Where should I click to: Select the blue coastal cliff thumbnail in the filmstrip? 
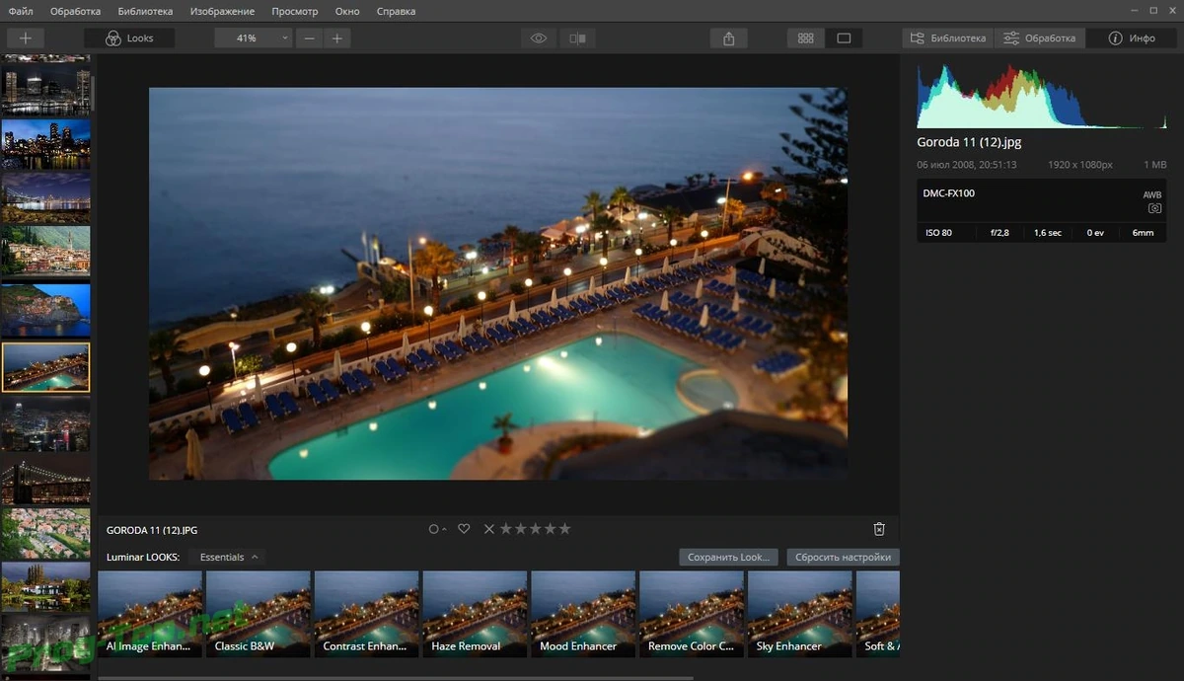(x=45, y=310)
